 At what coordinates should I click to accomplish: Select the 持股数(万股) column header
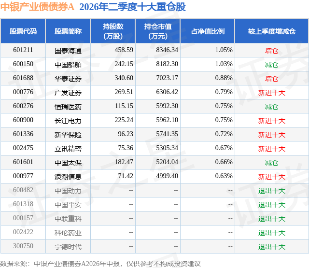(x=113, y=31)
